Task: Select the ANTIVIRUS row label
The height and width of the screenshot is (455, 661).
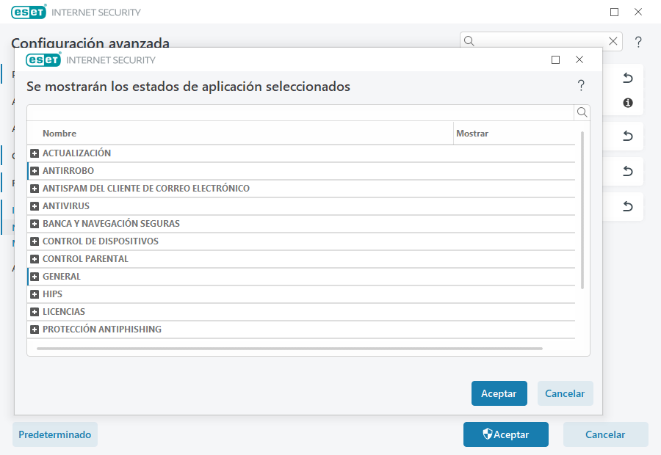Action: (x=66, y=206)
